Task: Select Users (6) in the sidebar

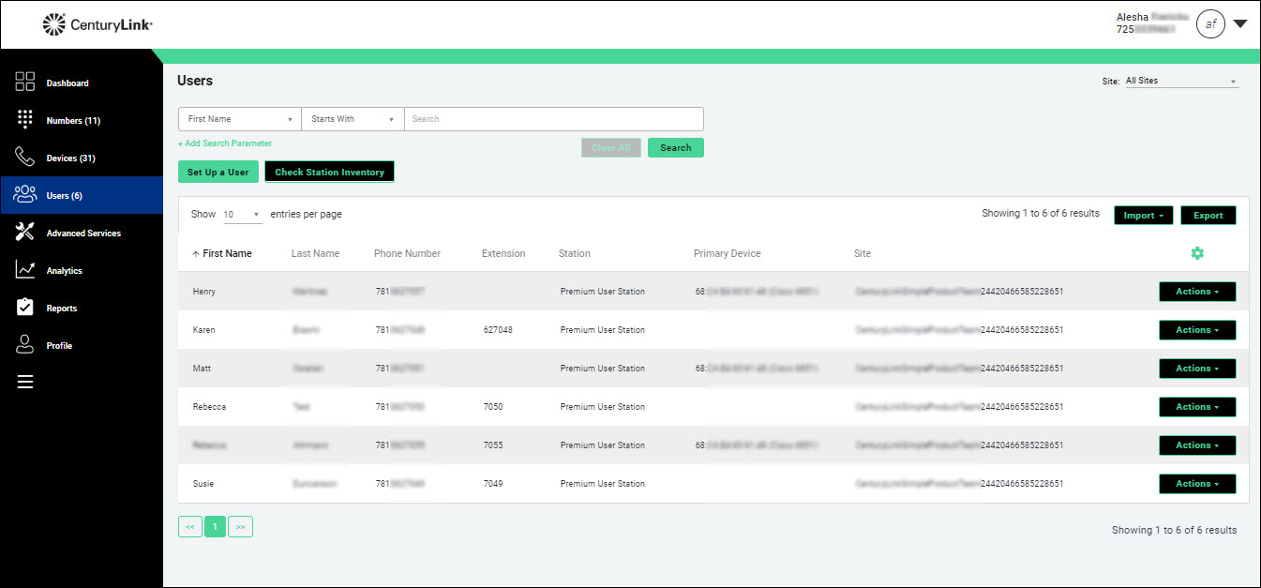Action: click(82, 195)
